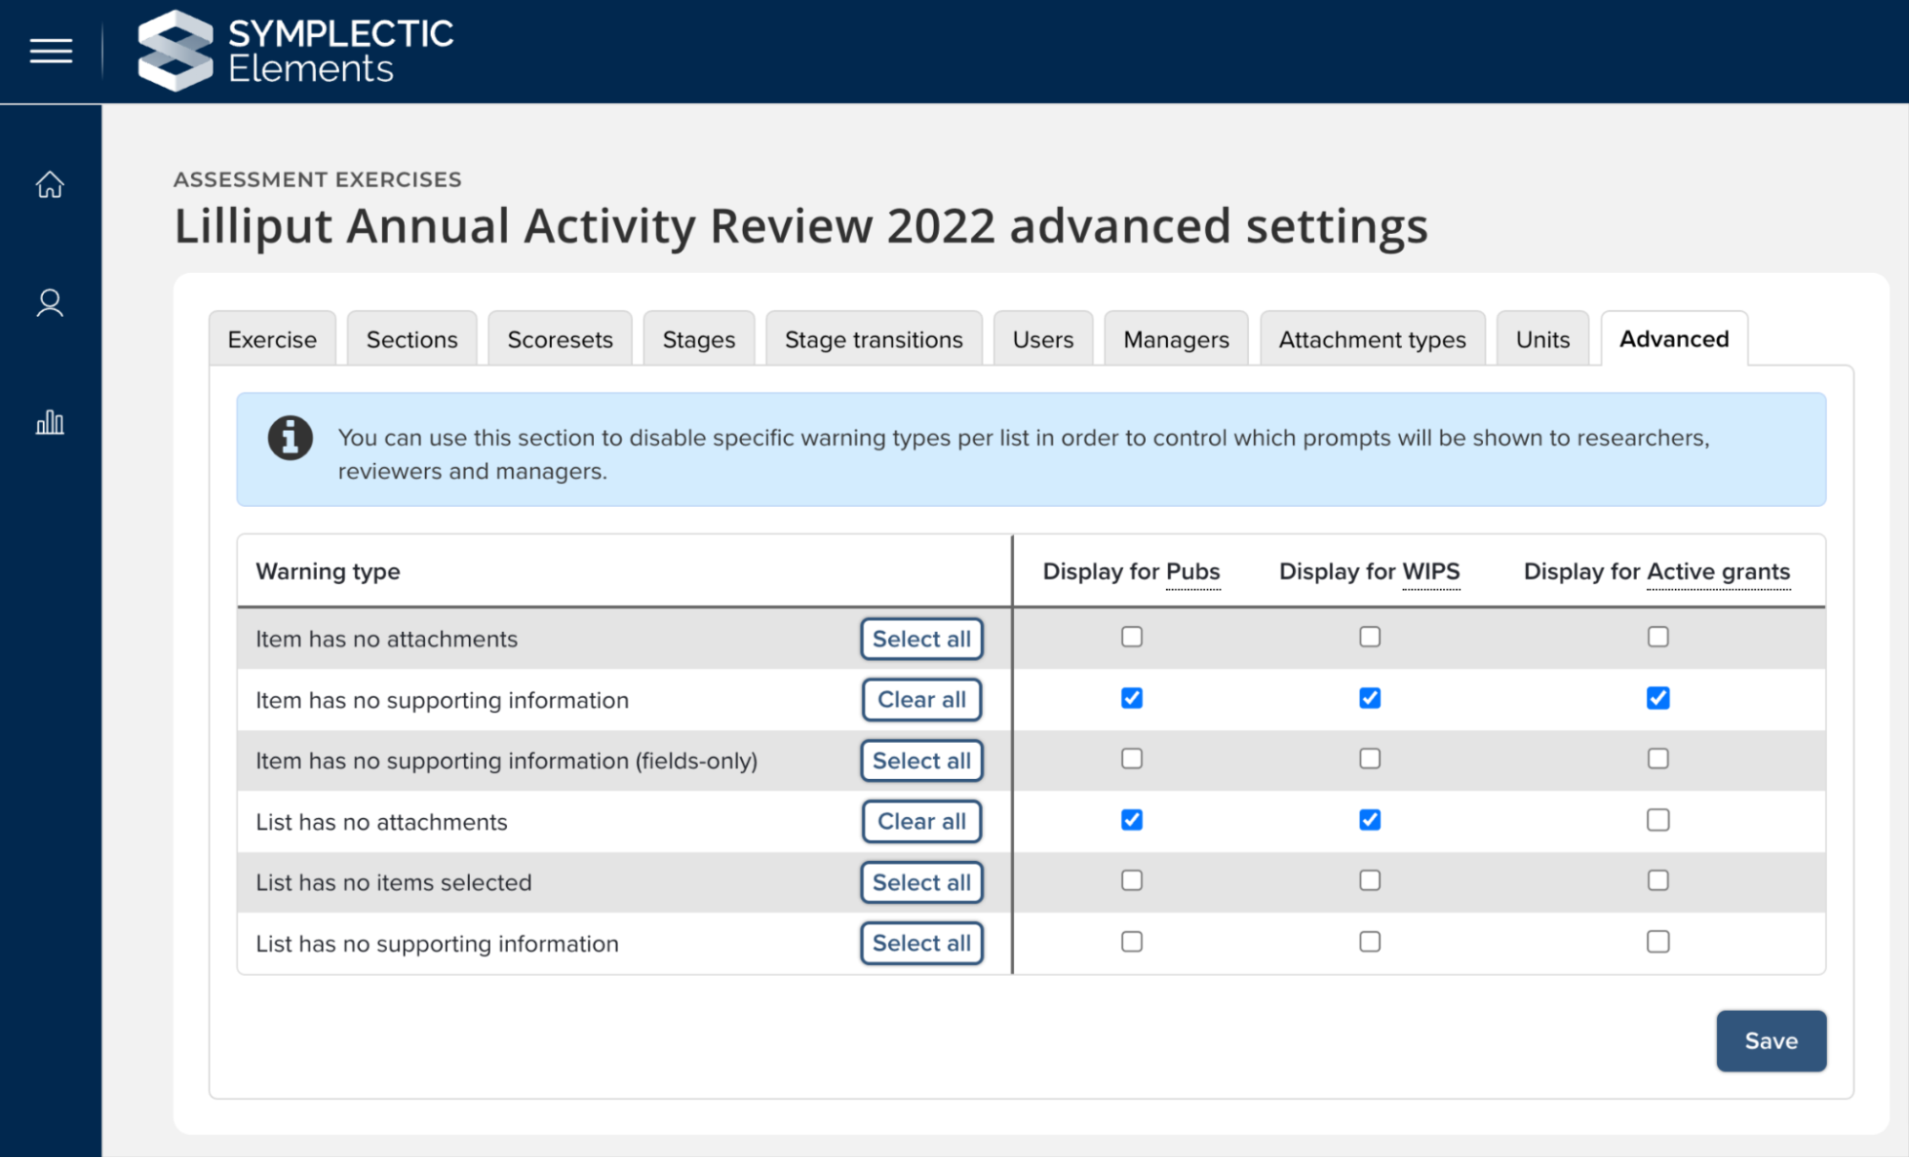The width and height of the screenshot is (1909, 1158).
Task: Go to Home via sidebar icon
Action: (x=50, y=184)
